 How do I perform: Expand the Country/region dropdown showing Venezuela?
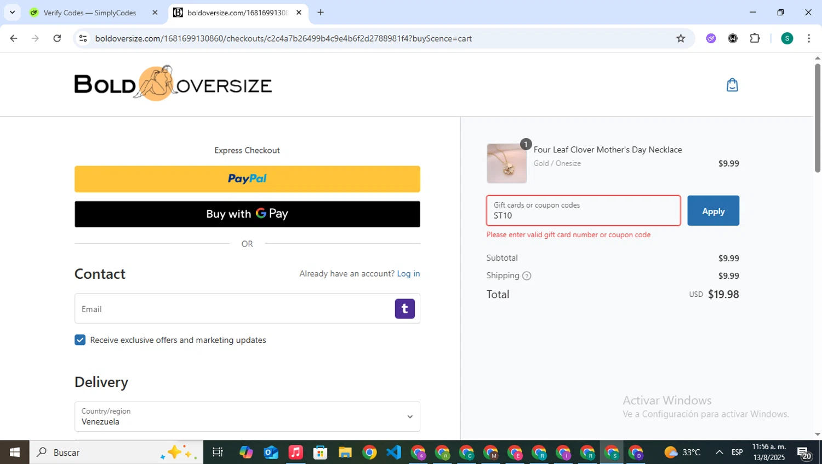tap(247, 417)
